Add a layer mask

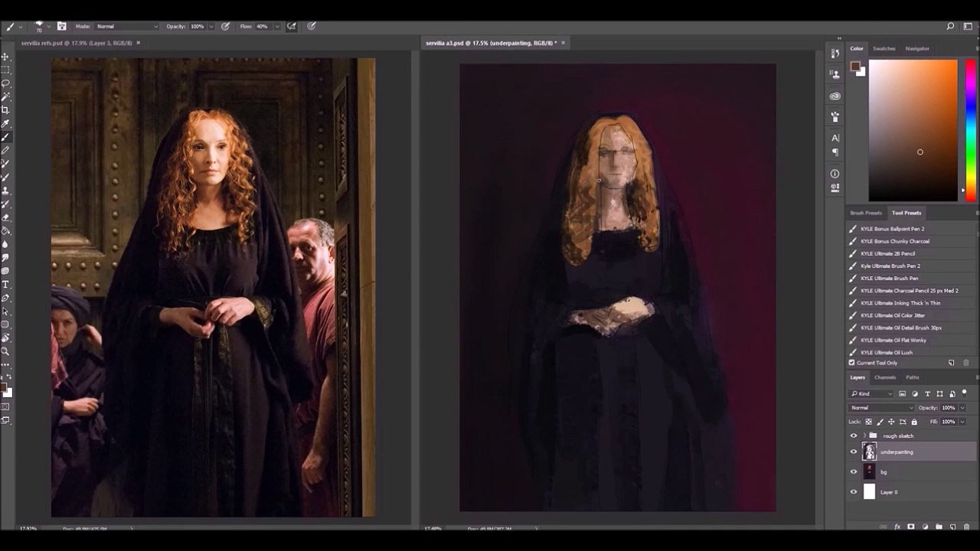[910, 527]
